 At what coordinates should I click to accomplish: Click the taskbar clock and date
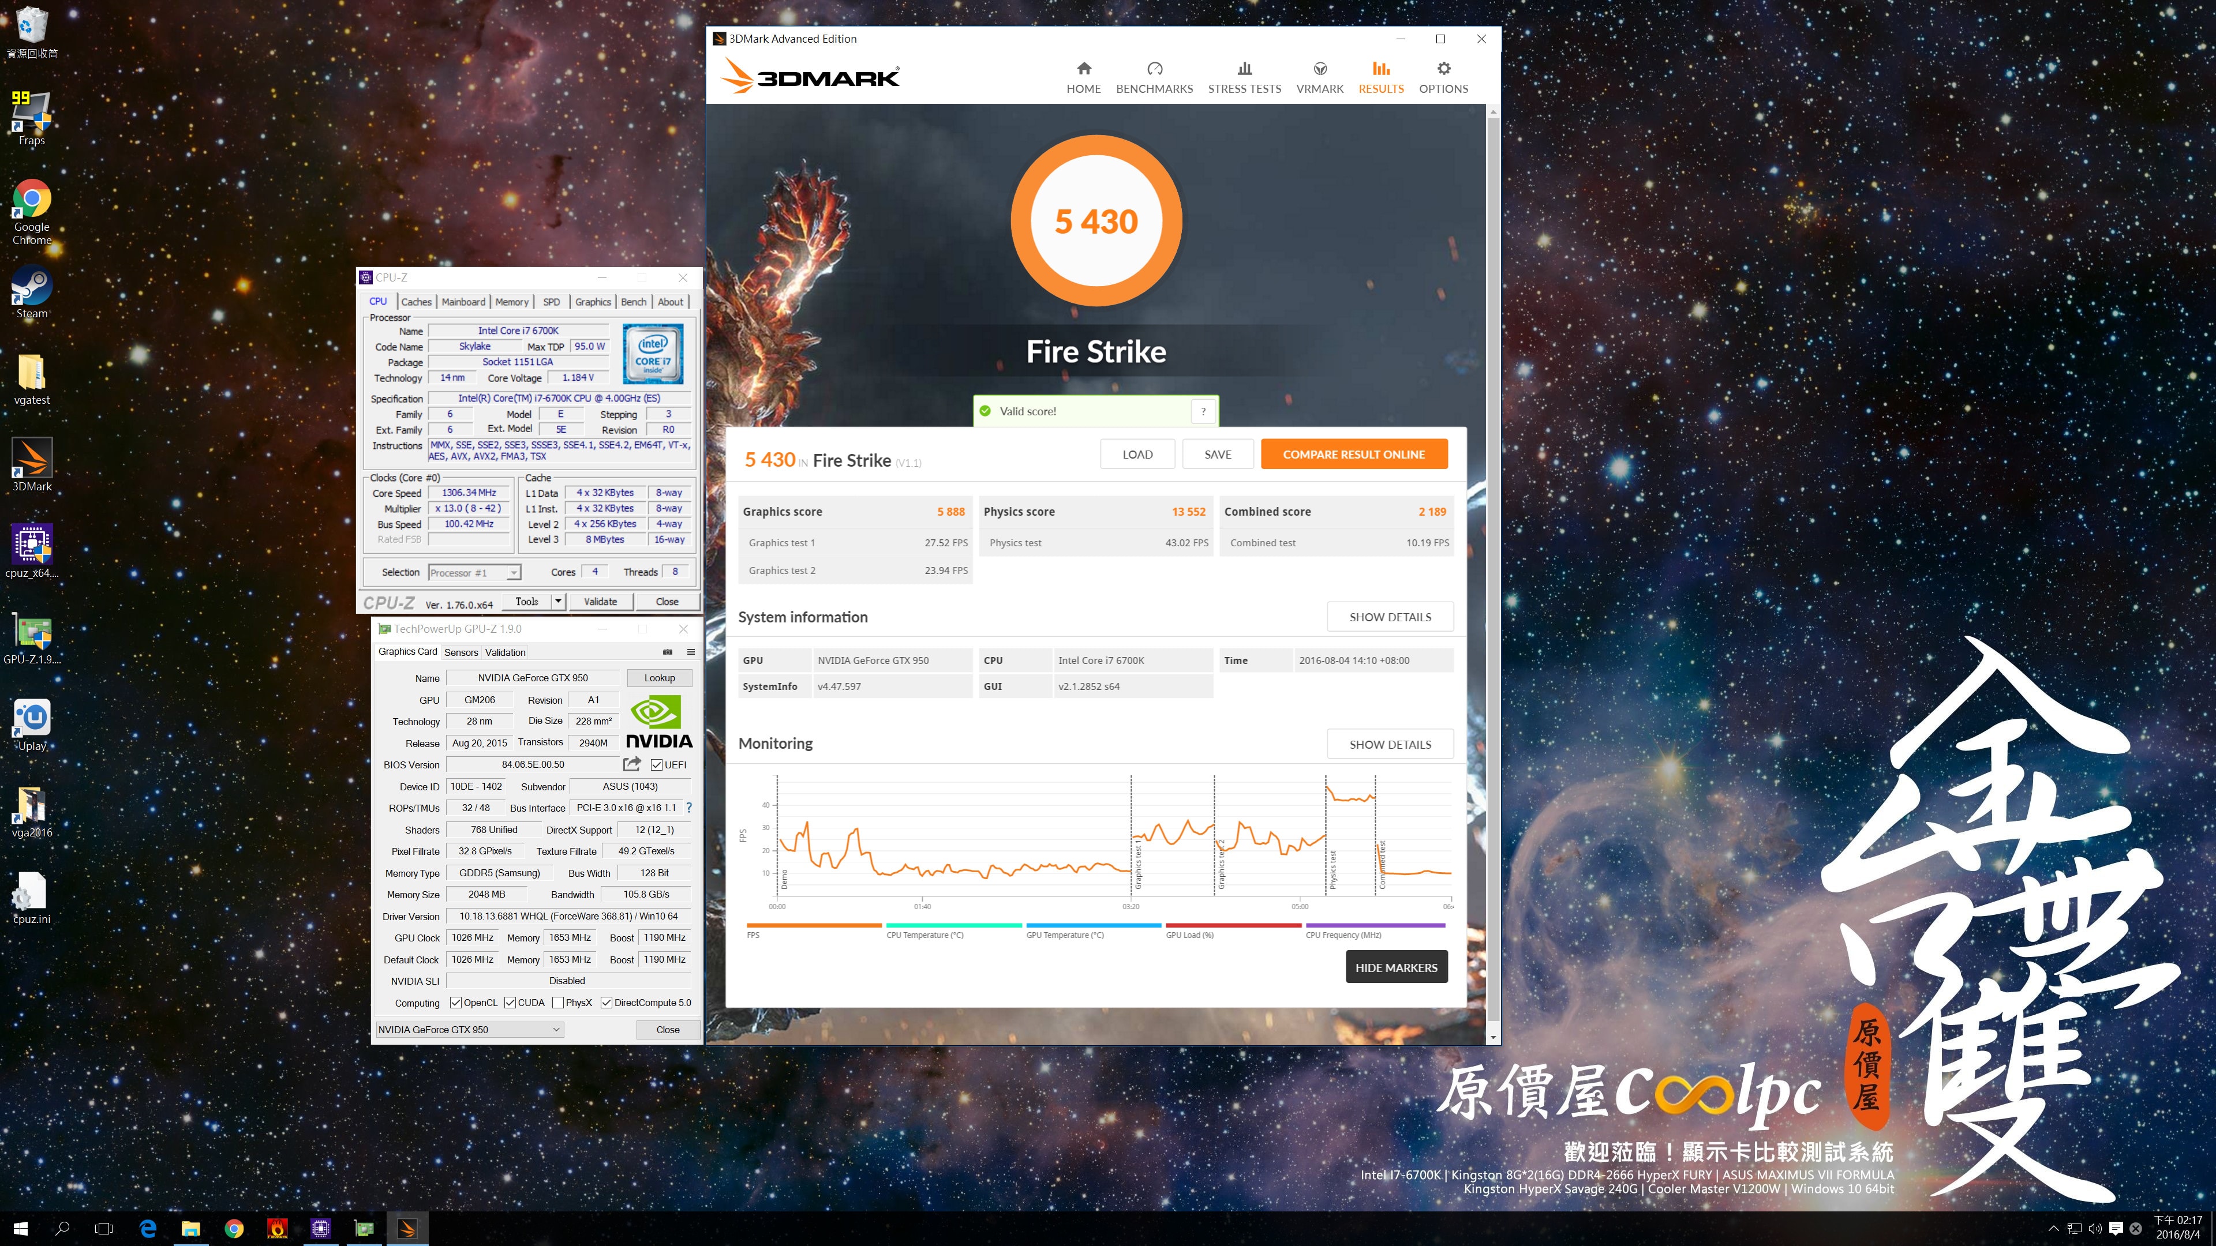2177,1228
